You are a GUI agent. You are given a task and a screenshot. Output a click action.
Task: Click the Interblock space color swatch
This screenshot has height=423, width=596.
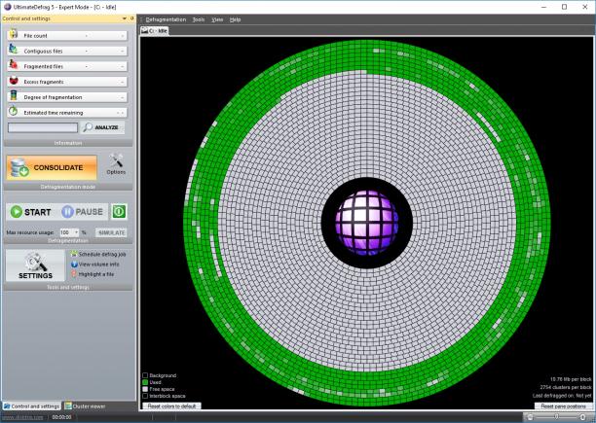pyautogui.click(x=145, y=396)
